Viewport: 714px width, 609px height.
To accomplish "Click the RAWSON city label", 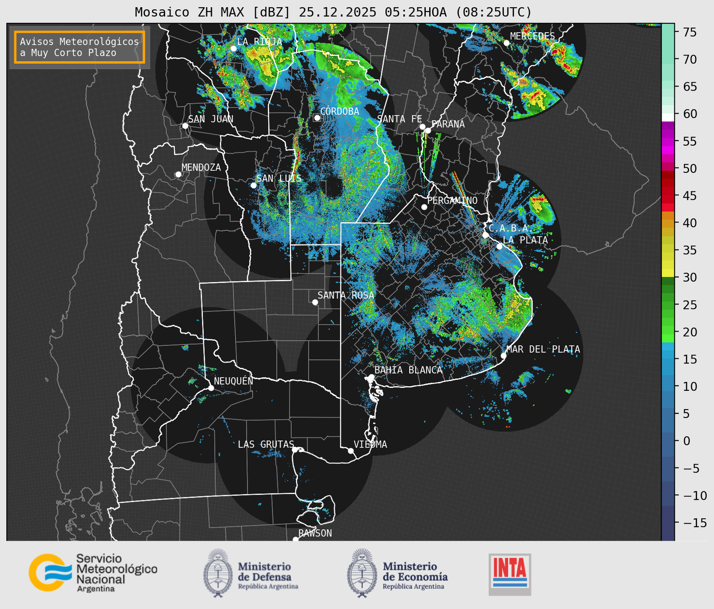I will (315, 533).
